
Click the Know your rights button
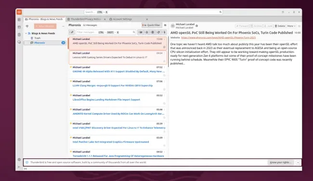click(x=280, y=162)
